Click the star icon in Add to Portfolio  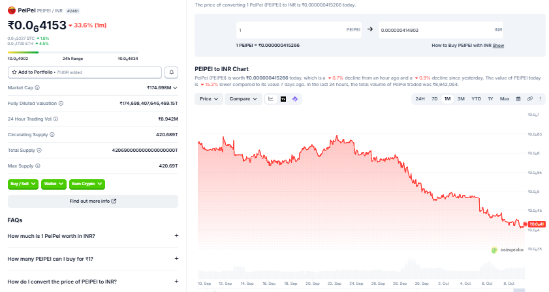[14, 72]
